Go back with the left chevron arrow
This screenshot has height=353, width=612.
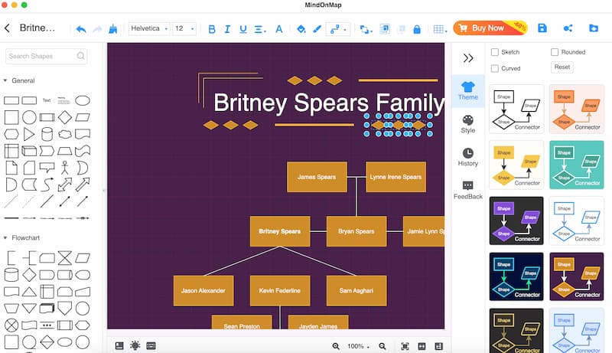pyautogui.click(x=7, y=28)
